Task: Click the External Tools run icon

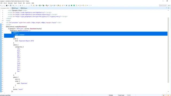Action: (47, 5)
